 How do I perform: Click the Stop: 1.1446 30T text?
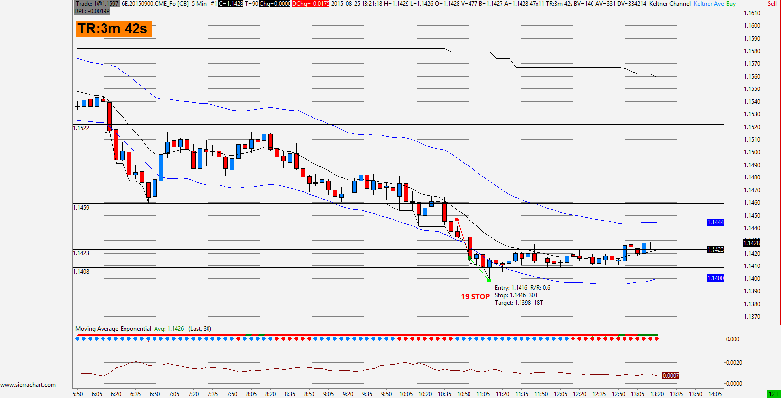tap(517, 295)
